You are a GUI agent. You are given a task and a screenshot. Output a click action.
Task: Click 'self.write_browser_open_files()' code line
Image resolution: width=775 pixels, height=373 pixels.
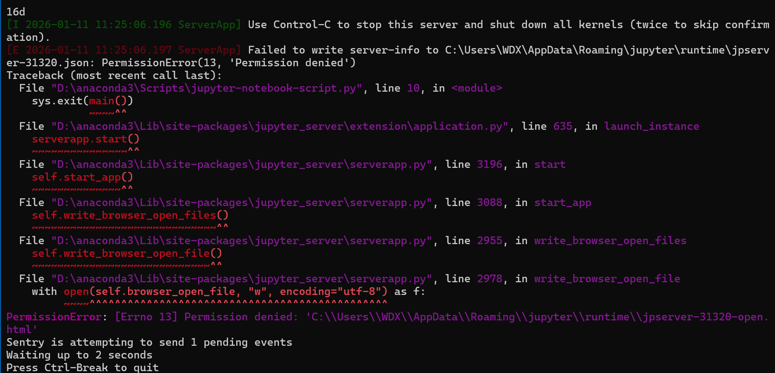[130, 215]
